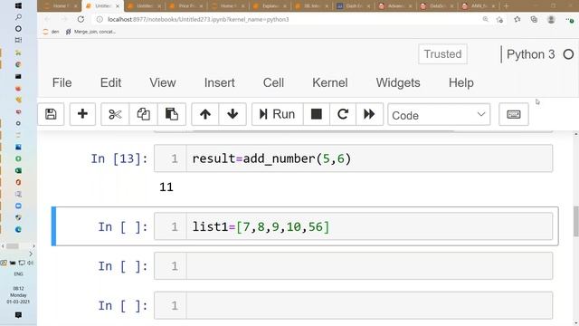Open Task View on taskbar
Screen dimensions: 579x326
pyautogui.click(x=18, y=40)
